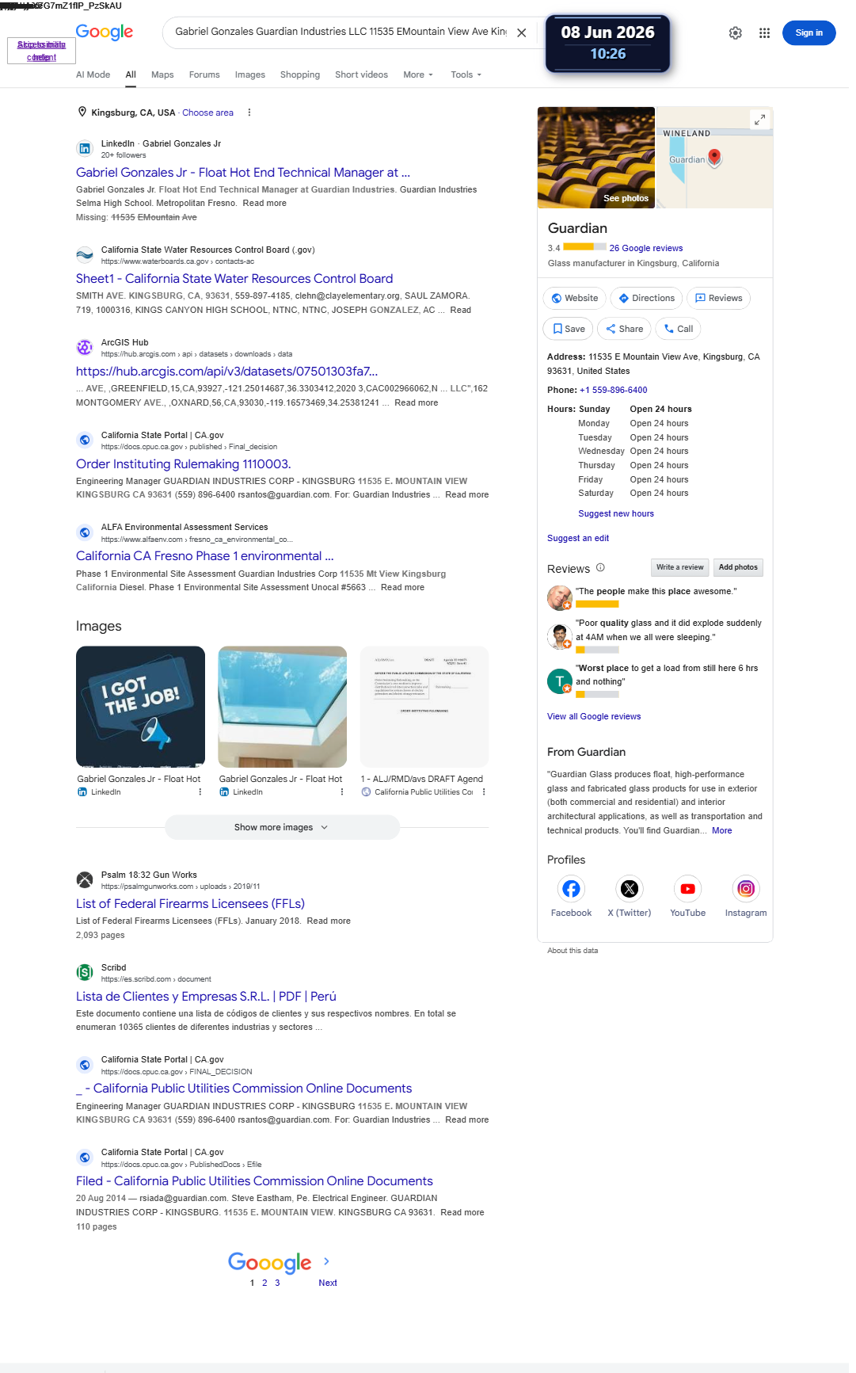Viewport: 856px width, 1373px height.
Task: Open 26 Google reviews link
Action: tap(645, 248)
